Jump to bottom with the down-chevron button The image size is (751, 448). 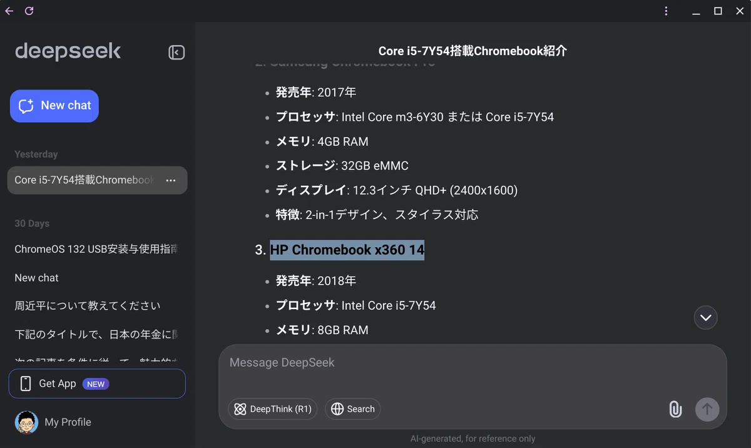(x=705, y=318)
